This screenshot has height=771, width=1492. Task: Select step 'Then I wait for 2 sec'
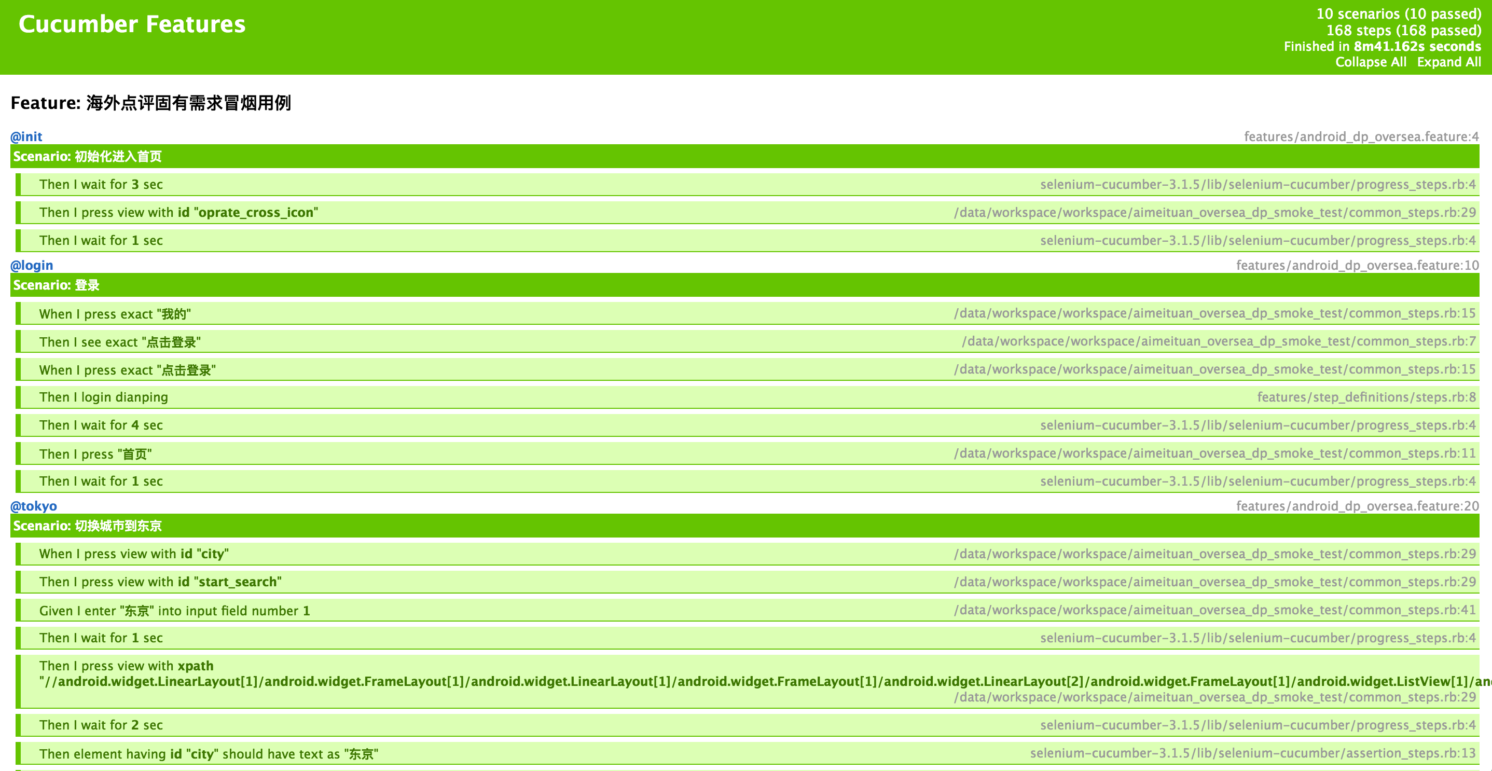(x=747, y=725)
